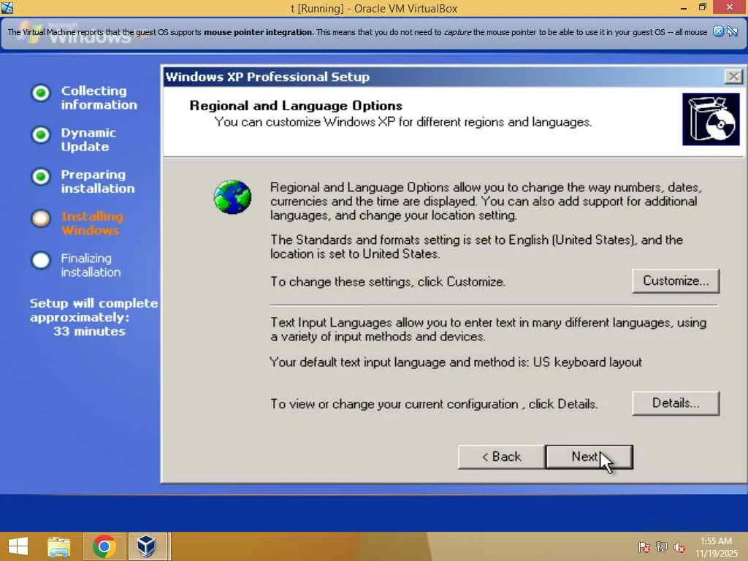This screenshot has height=561, width=748.
Task: Switch to VirtualBox taskbar icon
Action: tap(146, 546)
